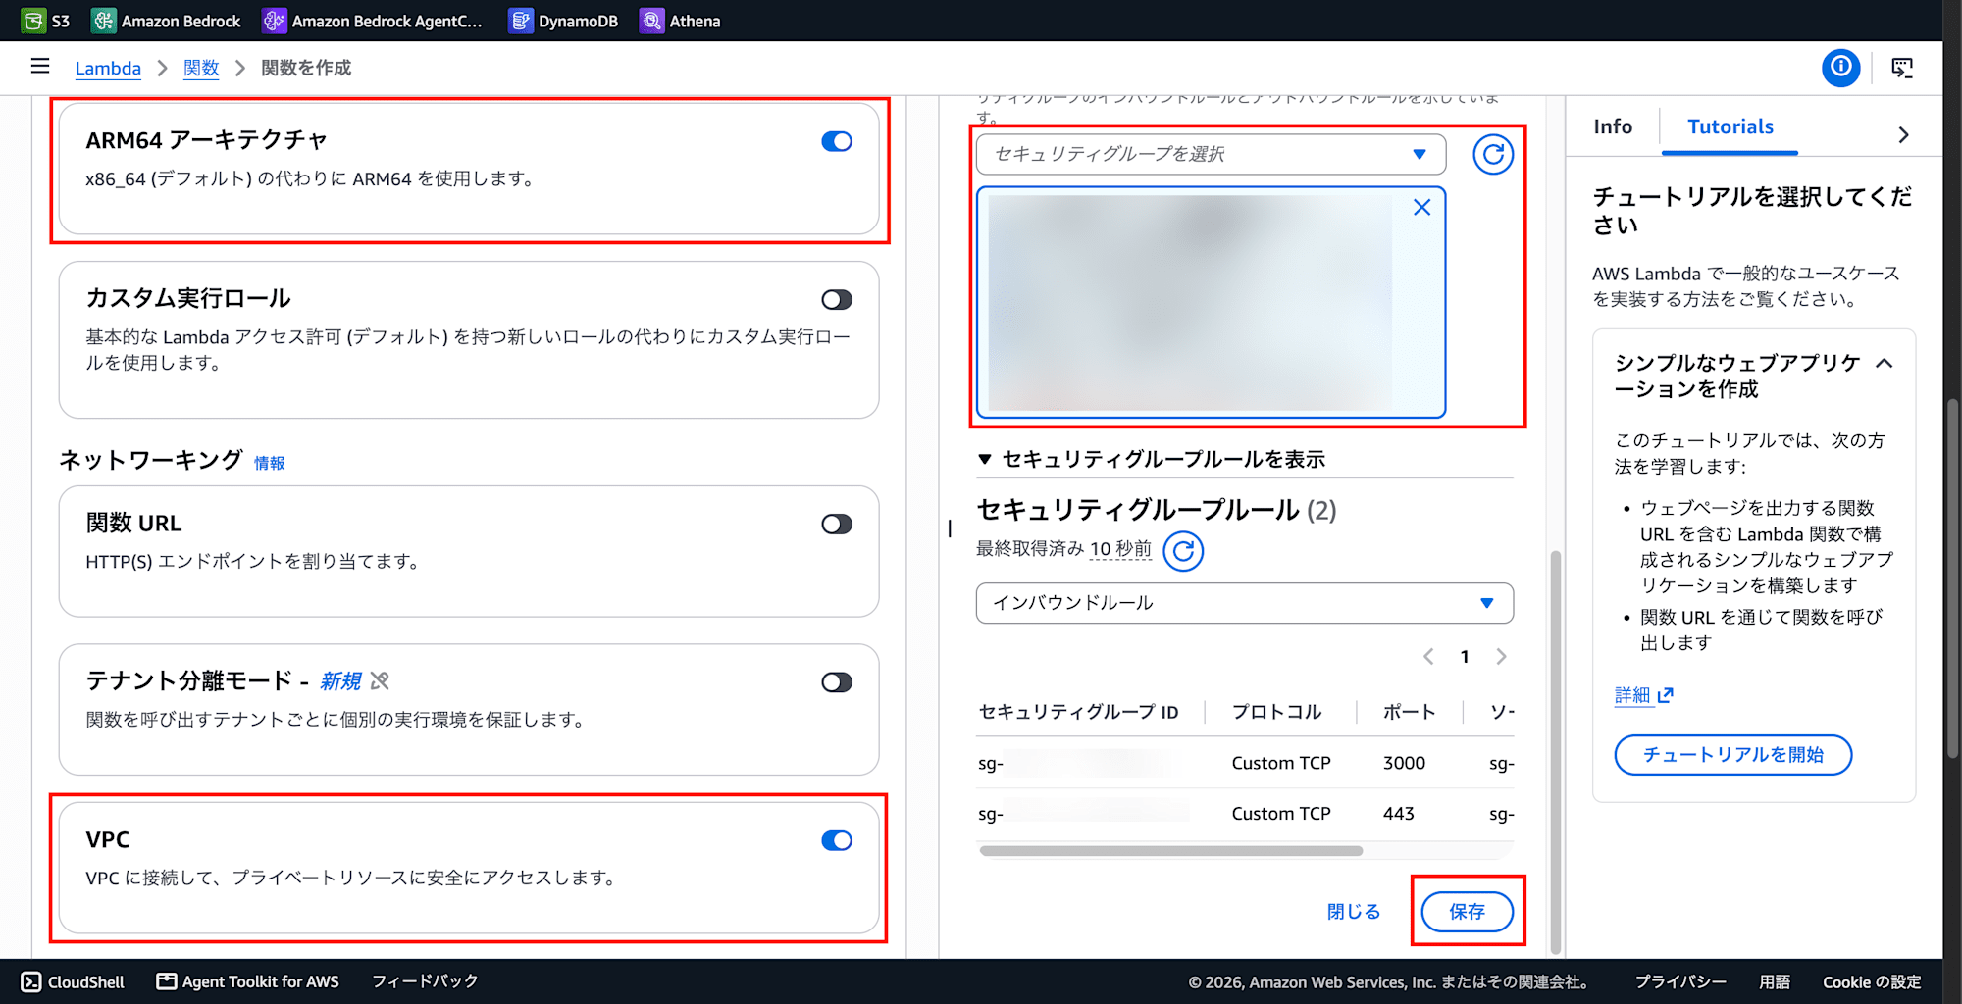Open プライバシー link in footer
The image size is (1962, 1004).
click(1680, 981)
